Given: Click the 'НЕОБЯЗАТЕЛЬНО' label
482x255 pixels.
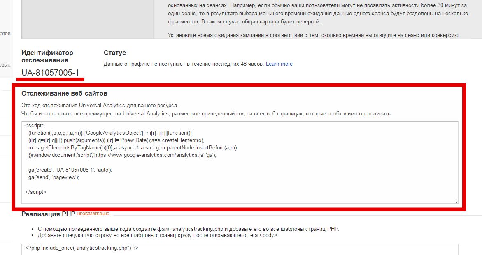Looking at the screenshot, I should pos(93,214).
